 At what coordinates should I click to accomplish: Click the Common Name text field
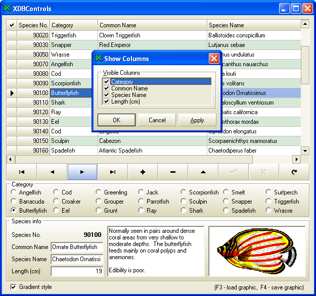coord(77,247)
